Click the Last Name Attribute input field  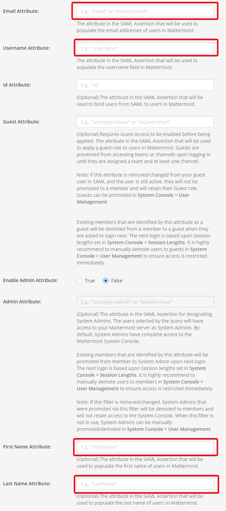pos(145,483)
